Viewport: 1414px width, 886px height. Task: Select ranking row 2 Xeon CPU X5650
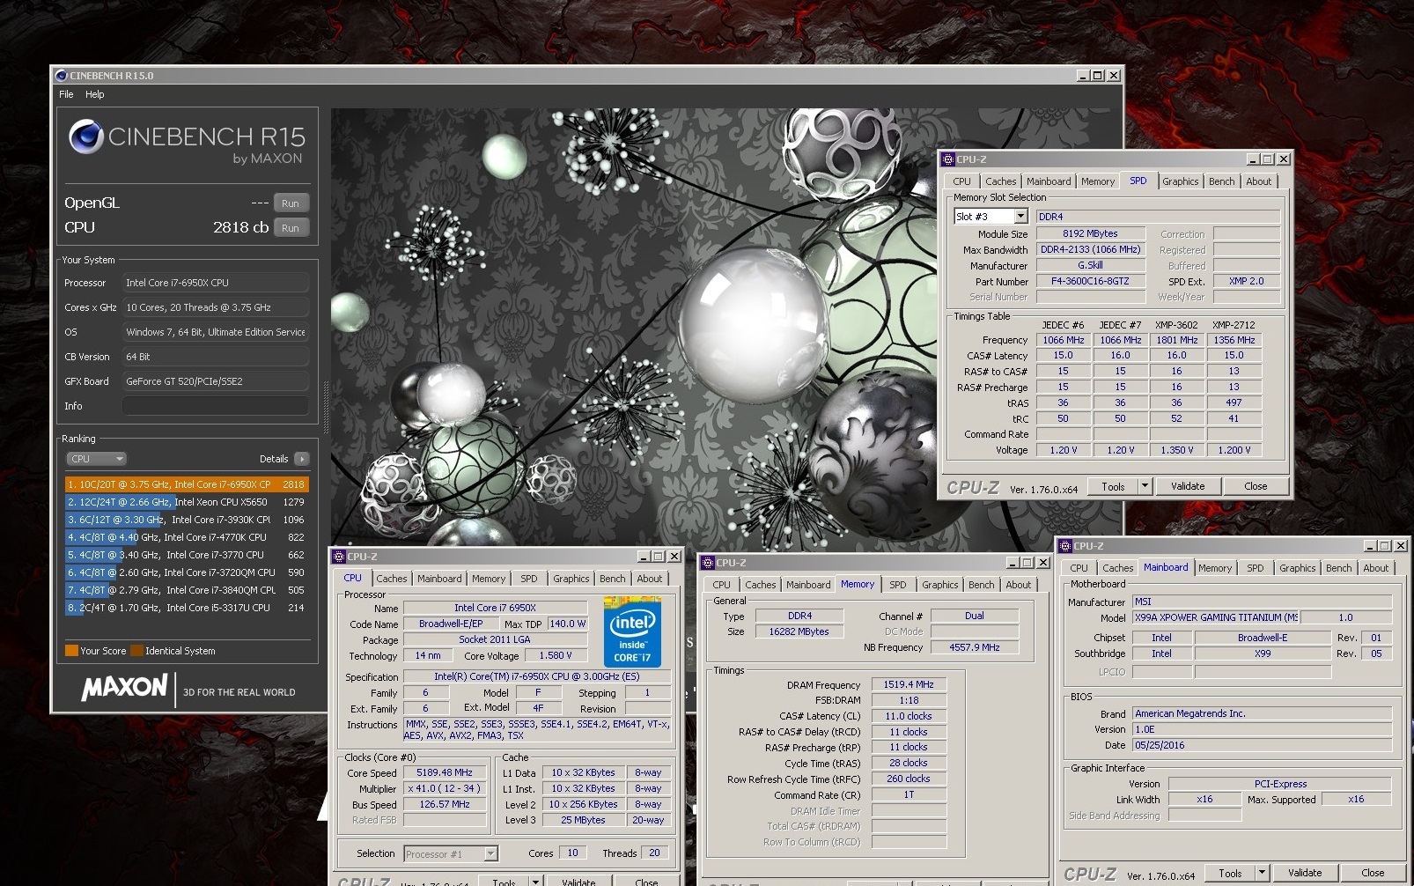(x=186, y=502)
